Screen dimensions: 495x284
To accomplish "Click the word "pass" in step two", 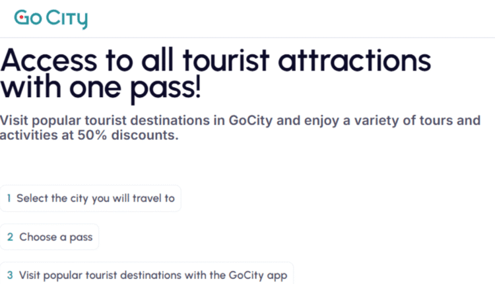I will point(81,237).
